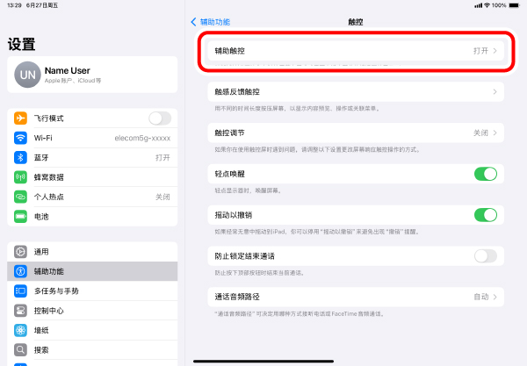Tap the Control Center (控制中心) icon
The height and width of the screenshot is (366, 527).
20,310
